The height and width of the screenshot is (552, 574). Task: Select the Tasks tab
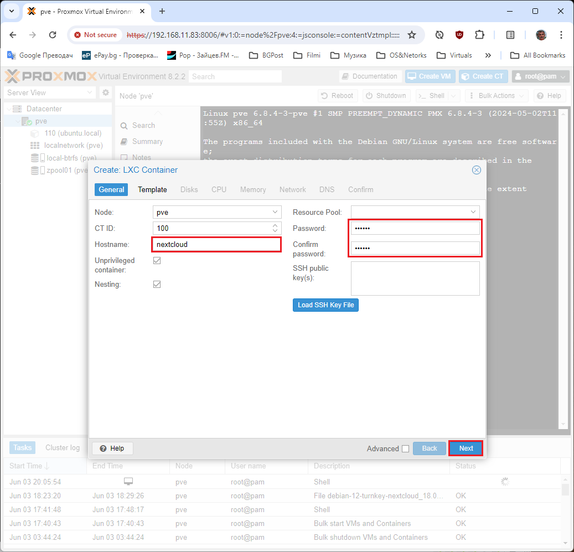(22, 448)
